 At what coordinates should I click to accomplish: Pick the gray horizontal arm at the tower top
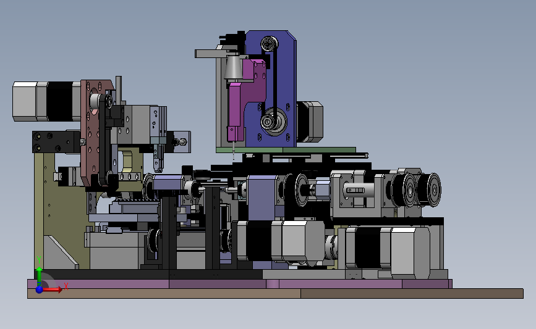(x=211, y=54)
